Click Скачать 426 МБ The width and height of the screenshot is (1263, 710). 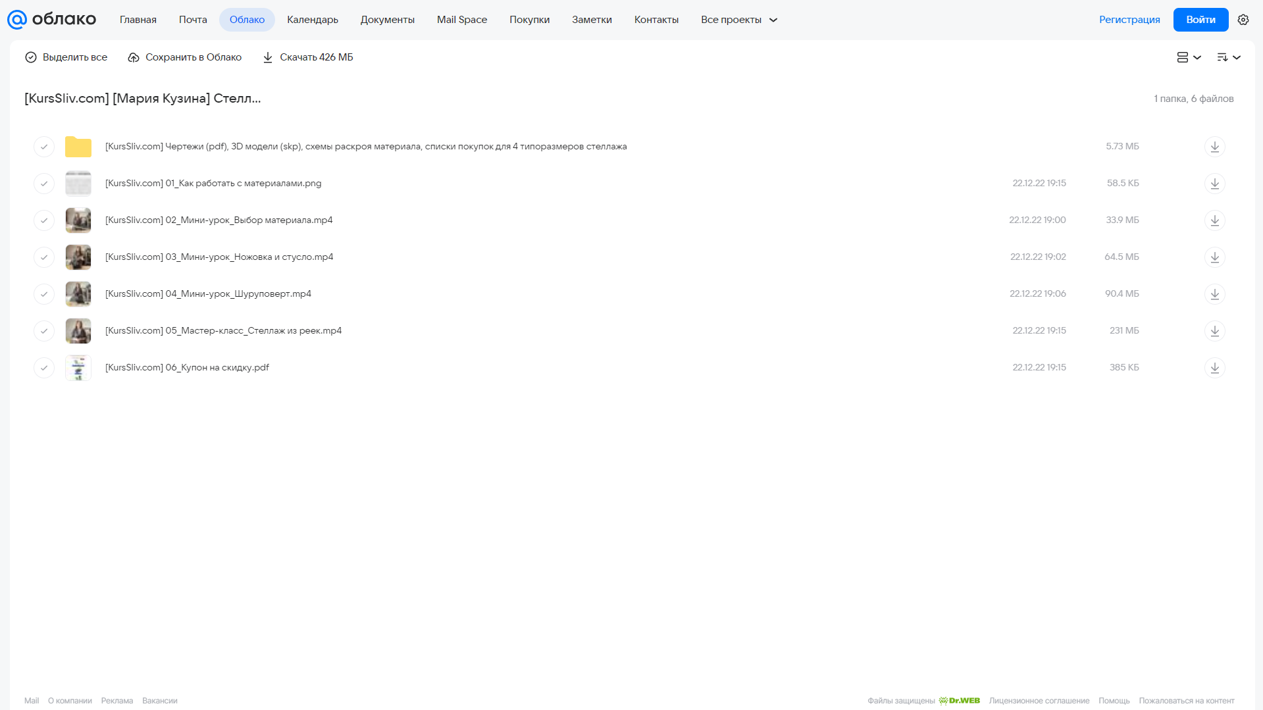(x=307, y=57)
